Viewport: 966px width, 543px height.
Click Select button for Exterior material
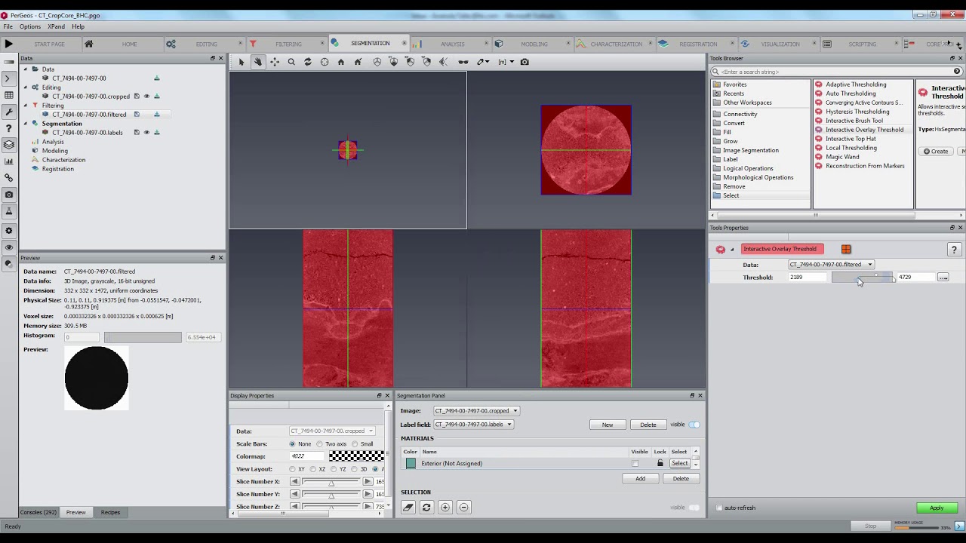click(x=679, y=464)
